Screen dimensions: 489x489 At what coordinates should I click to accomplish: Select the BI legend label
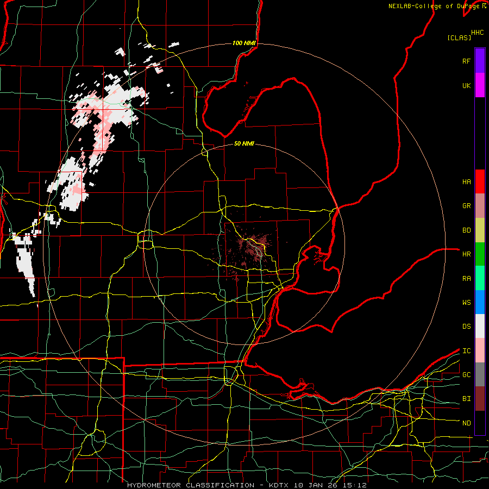pyautogui.click(x=466, y=399)
